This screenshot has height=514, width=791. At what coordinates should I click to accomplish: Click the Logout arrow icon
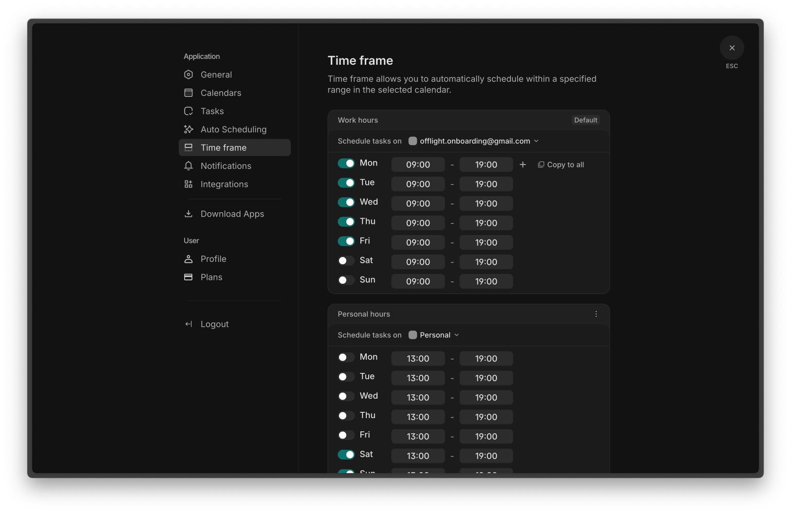click(x=188, y=324)
